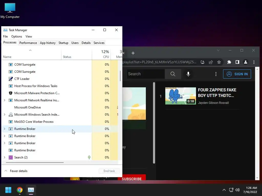Open YouTube settings three-dot menu
Viewport: 262px width, 196px height.
pyautogui.click(x=216, y=74)
